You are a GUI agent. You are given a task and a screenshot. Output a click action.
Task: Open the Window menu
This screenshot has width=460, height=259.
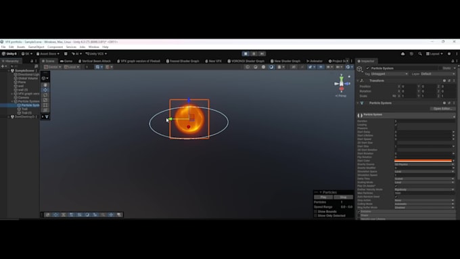pos(93,47)
